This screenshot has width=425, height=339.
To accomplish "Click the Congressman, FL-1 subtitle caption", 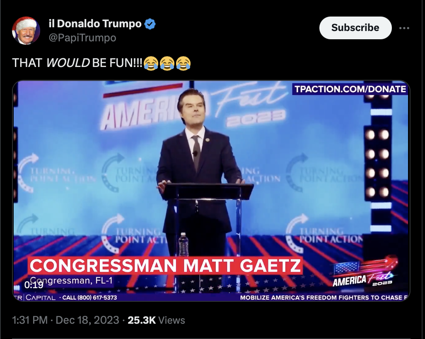I will (71, 281).
